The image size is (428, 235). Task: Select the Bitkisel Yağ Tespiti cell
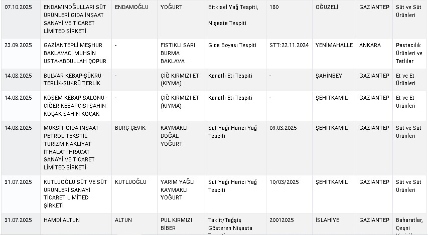233,8
